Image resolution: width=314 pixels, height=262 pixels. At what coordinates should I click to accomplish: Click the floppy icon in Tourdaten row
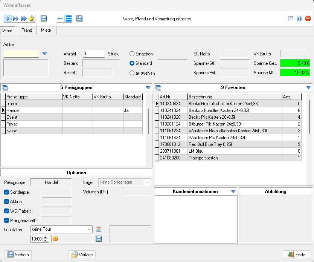(99, 239)
